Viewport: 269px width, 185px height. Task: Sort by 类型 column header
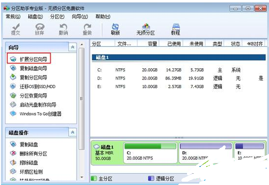pos(215,44)
